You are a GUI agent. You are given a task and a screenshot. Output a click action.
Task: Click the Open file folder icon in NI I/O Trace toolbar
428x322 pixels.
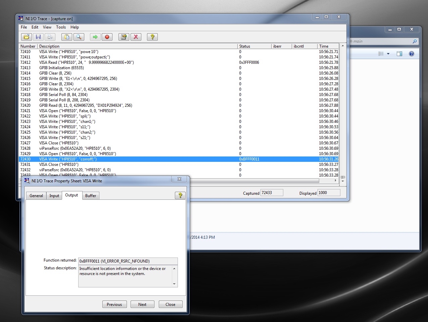[x=27, y=37]
